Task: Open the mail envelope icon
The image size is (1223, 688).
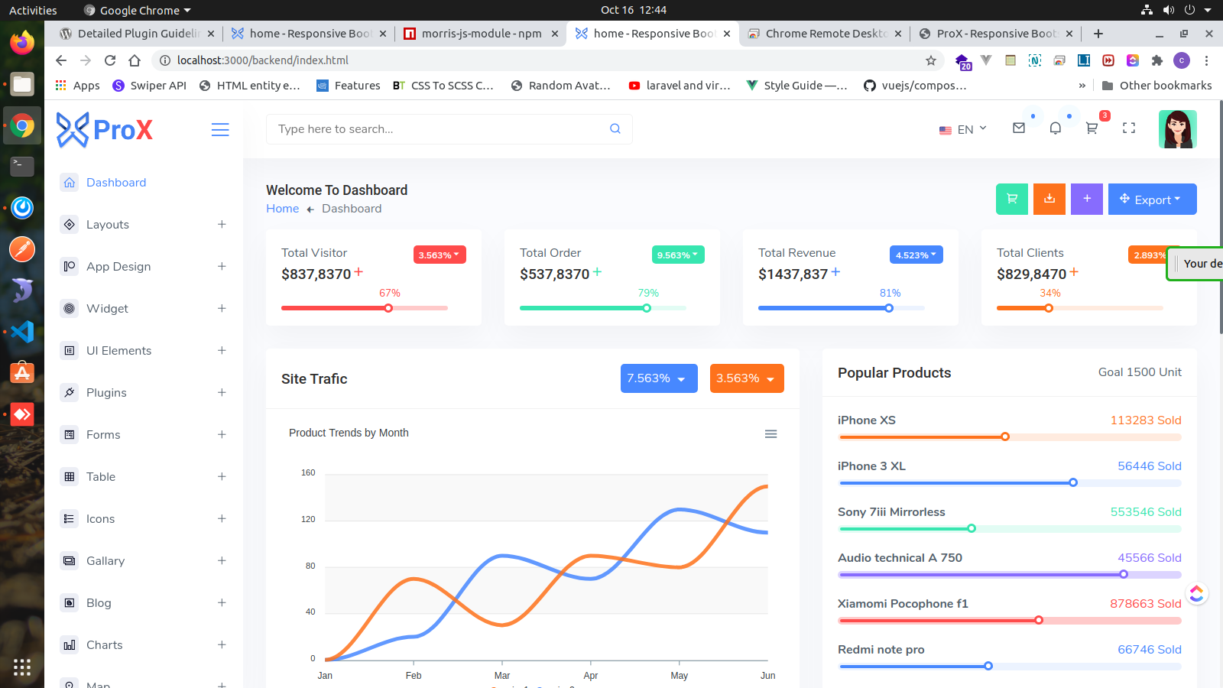Action: [x=1018, y=128]
